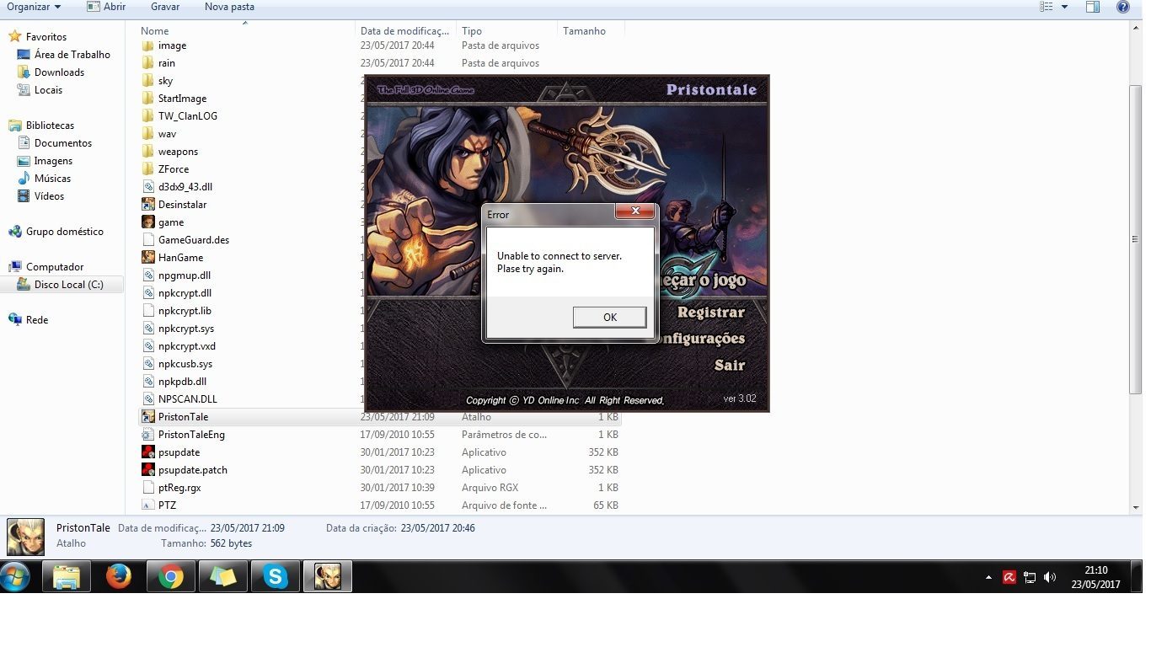Open the Organizar dropdown menu
The height and width of the screenshot is (647, 1151).
tap(34, 7)
